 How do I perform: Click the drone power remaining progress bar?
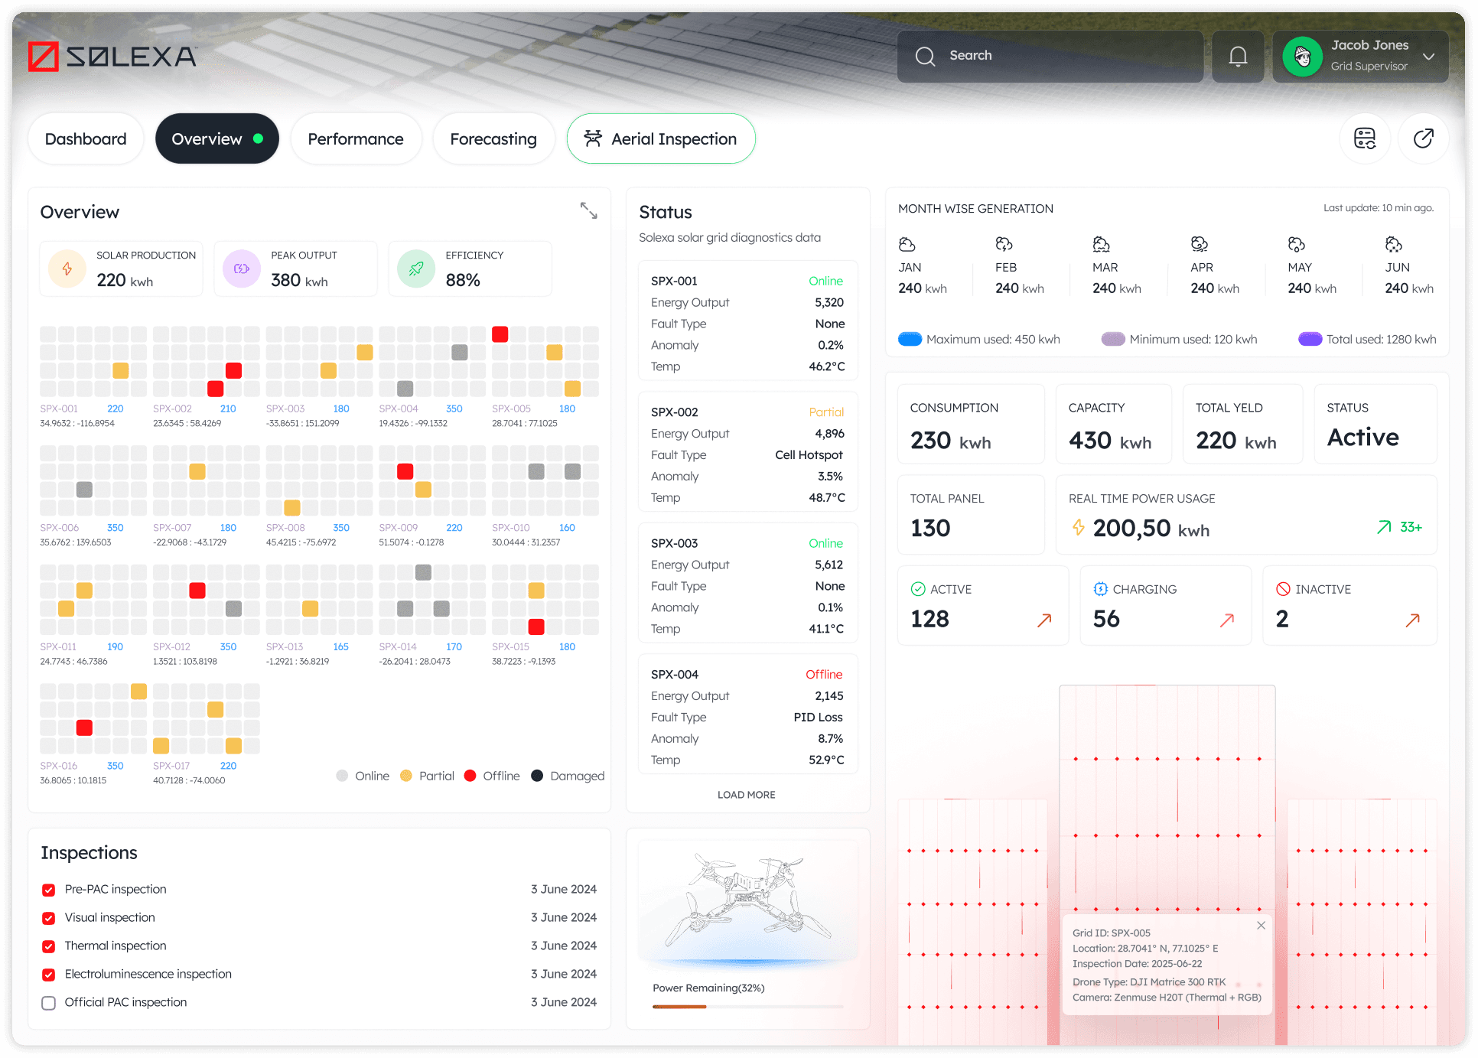point(747,1006)
